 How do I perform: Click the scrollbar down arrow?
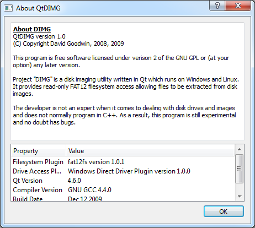tap(240, 197)
